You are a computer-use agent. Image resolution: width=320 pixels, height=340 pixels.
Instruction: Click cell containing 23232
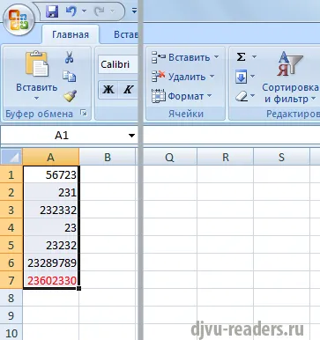click(x=51, y=245)
